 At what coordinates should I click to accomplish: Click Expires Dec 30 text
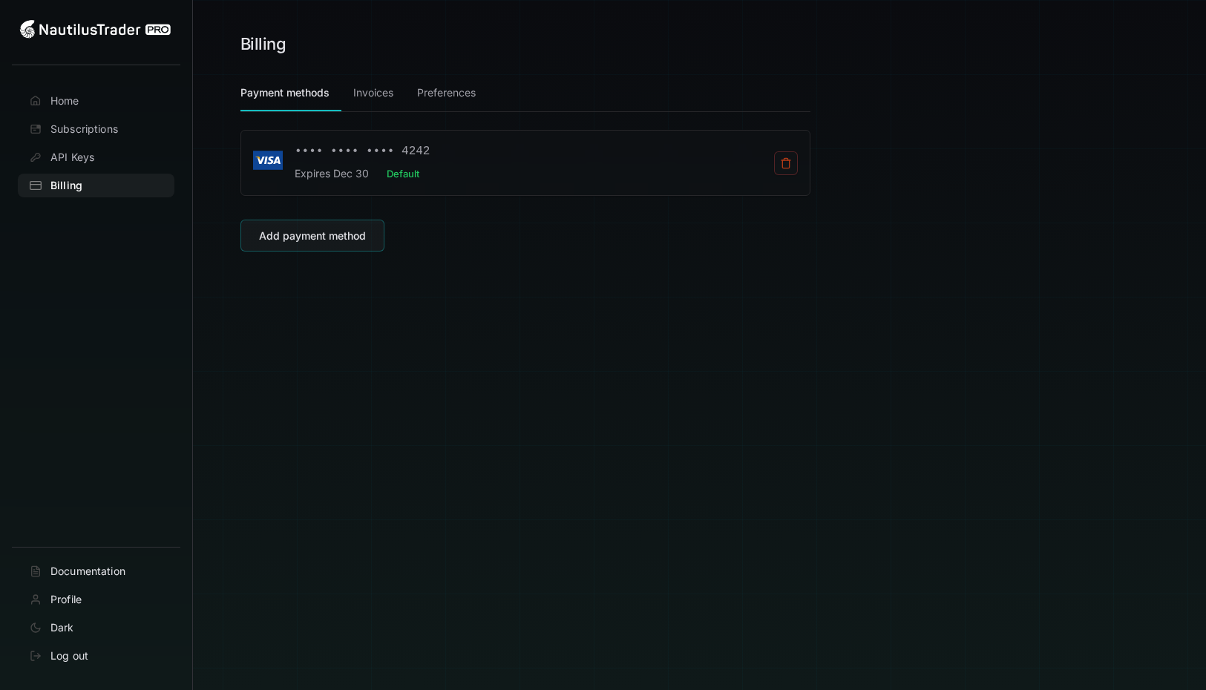[x=332, y=174]
